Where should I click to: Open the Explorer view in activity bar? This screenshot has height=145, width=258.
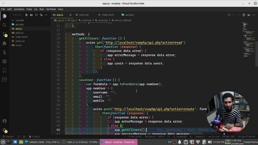tap(4, 16)
